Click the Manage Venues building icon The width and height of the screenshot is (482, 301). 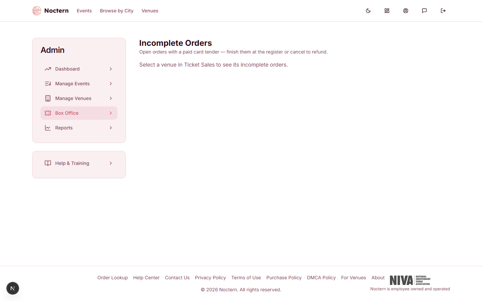pos(48,98)
